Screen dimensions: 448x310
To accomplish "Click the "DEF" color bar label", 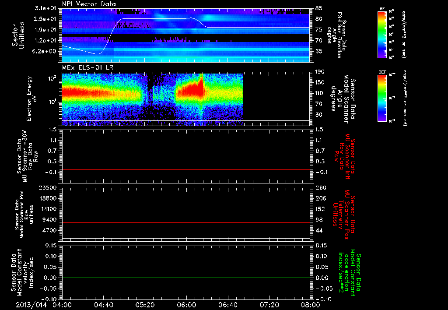I will point(382,72).
